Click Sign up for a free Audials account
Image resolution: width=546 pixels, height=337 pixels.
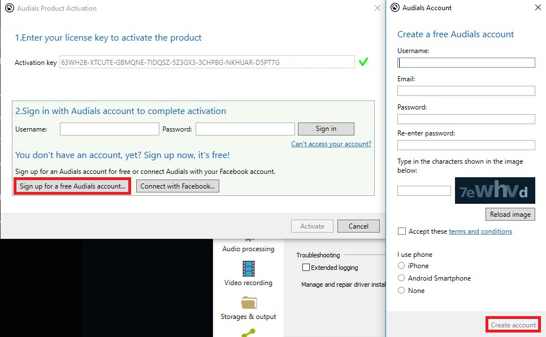(71, 186)
